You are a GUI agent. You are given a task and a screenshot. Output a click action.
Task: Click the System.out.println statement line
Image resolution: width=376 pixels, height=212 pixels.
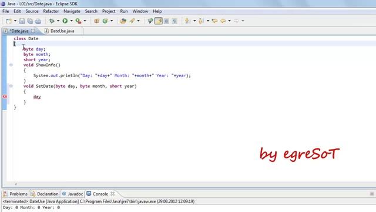112,75
